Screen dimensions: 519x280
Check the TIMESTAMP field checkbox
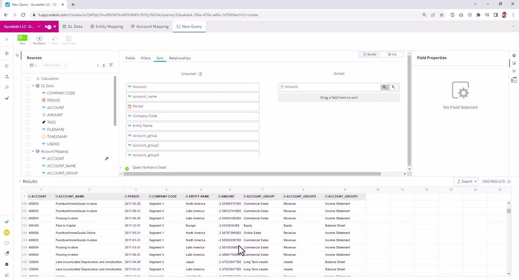pyautogui.click(x=28, y=137)
